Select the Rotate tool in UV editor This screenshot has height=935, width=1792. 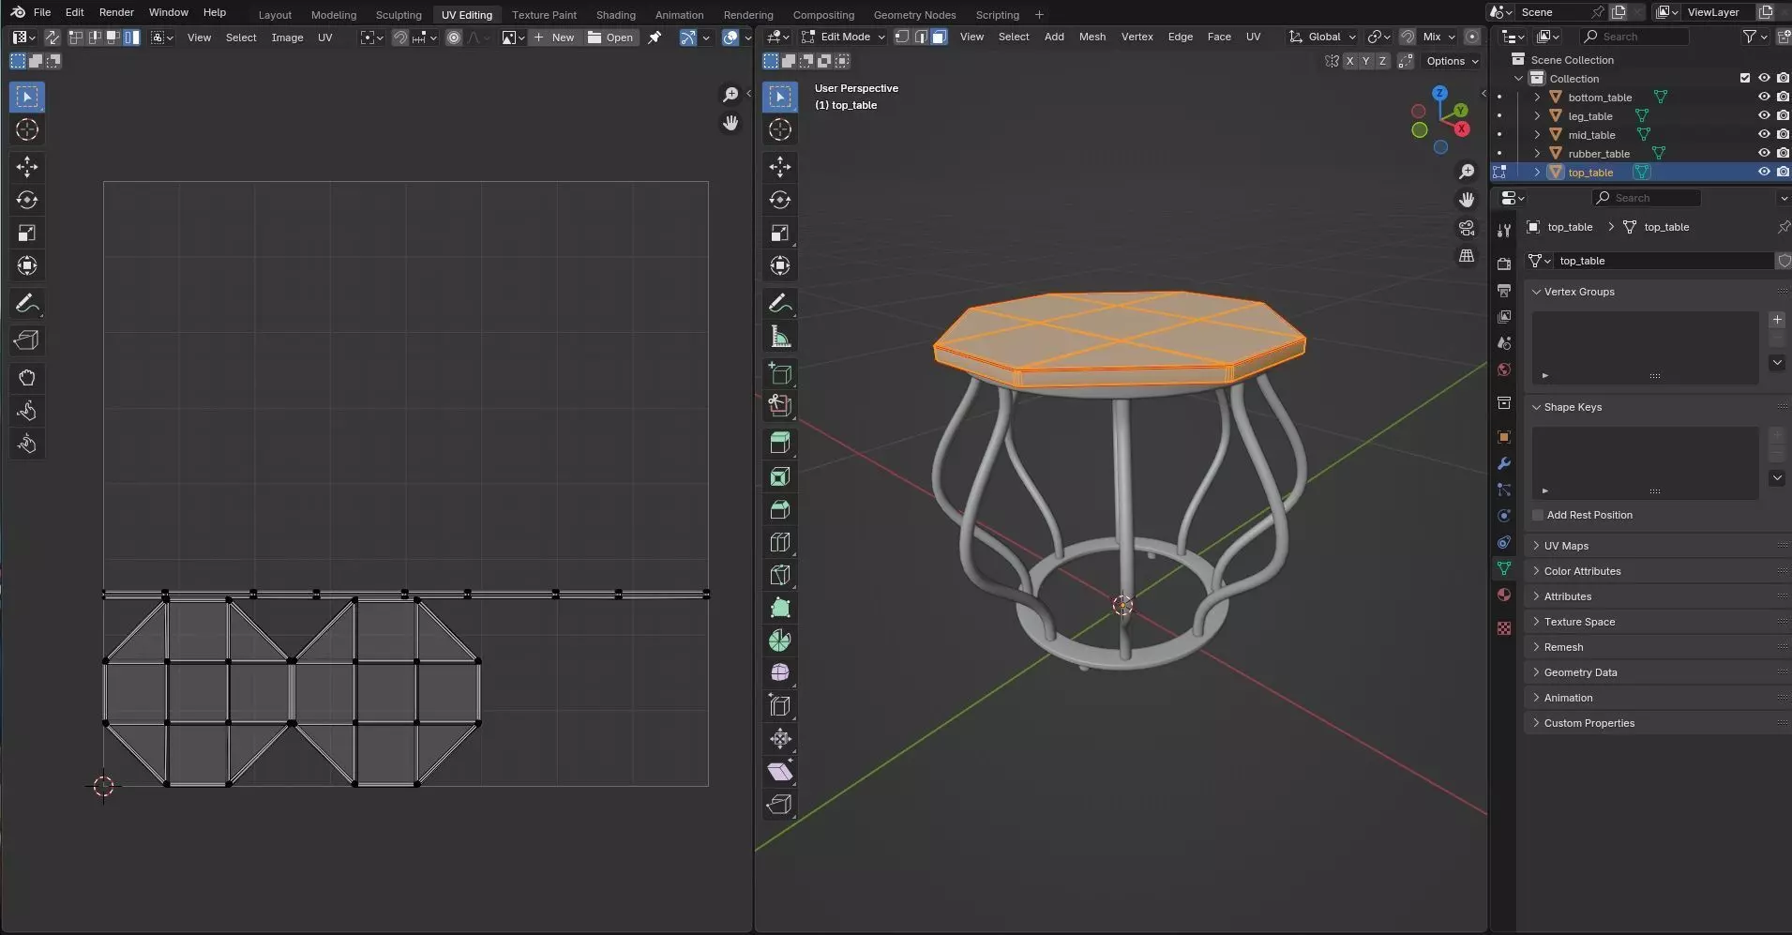[27, 200]
